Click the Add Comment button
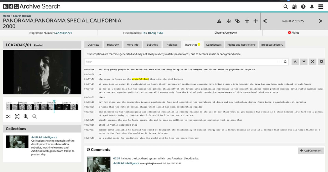 pos(311,151)
